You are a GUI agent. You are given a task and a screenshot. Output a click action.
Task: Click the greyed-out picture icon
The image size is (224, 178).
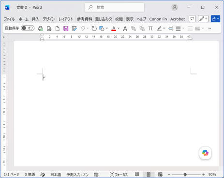point(198,29)
